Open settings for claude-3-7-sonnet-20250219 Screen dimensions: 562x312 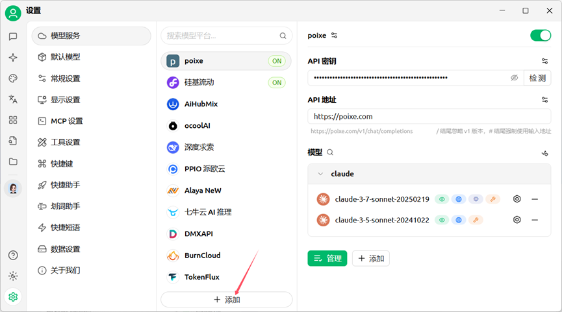[x=517, y=199]
